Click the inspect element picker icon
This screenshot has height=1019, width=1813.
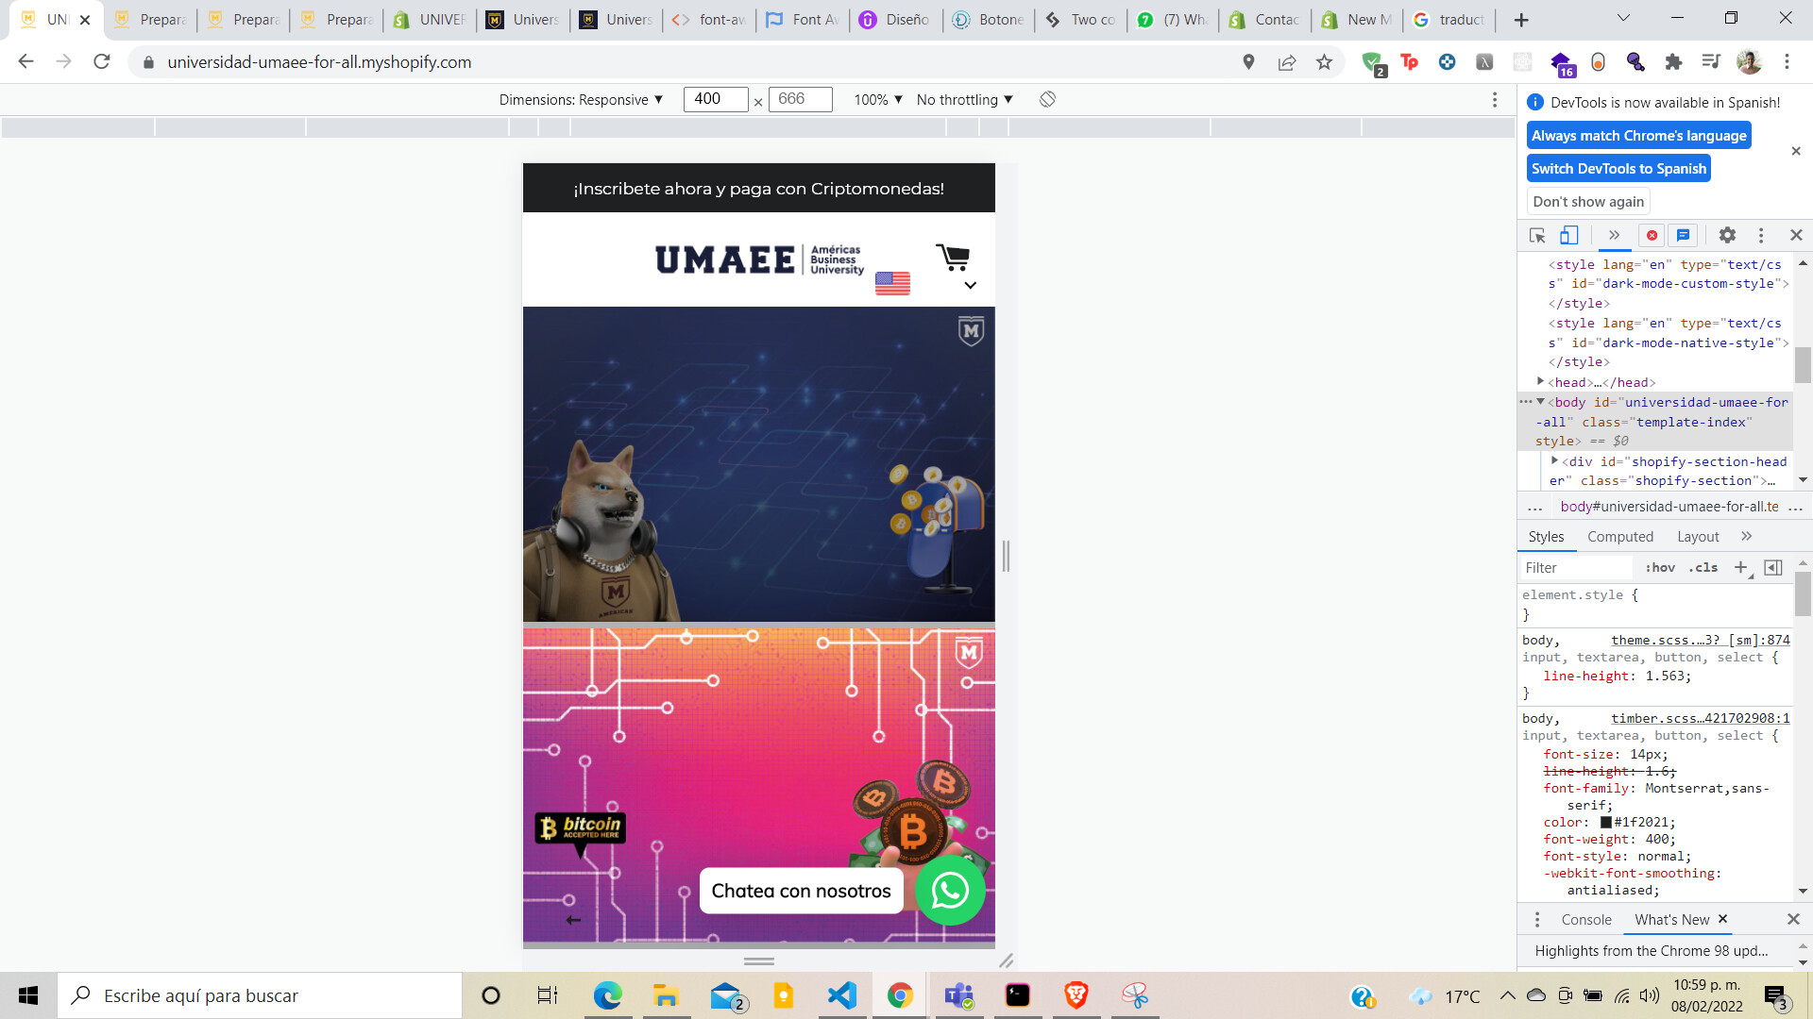coord(1537,236)
